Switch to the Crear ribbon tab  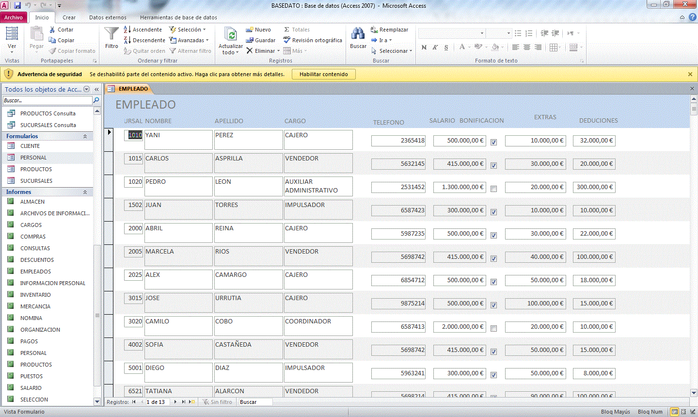click(x=69, y=16)
